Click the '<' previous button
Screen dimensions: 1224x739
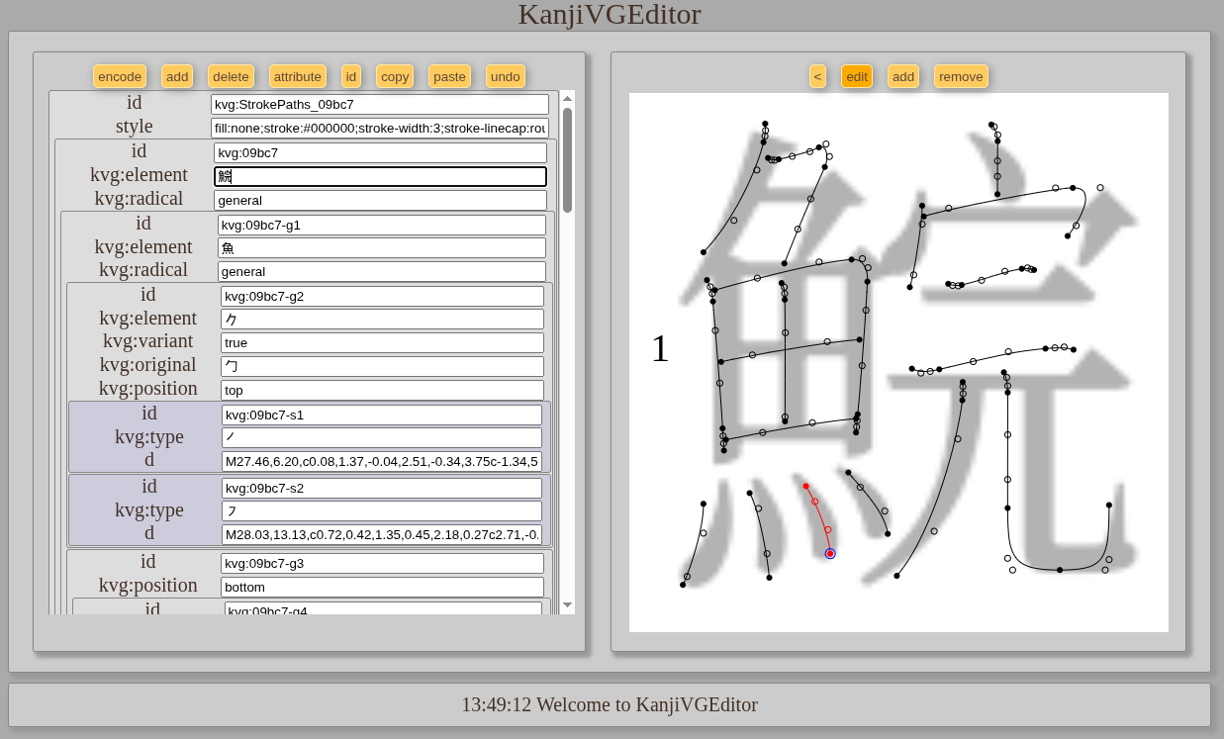point(817,76)
